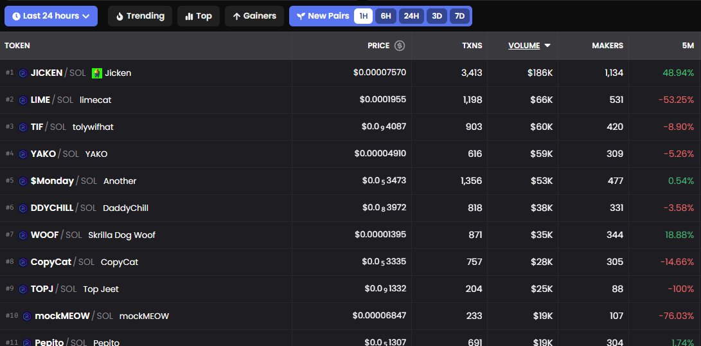
Task: Sort by the 5M column header
Action: pyautogui.click(x=688, y=46)
